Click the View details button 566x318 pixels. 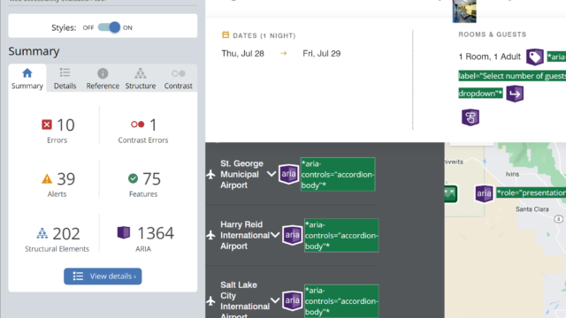tap(103, 276)
